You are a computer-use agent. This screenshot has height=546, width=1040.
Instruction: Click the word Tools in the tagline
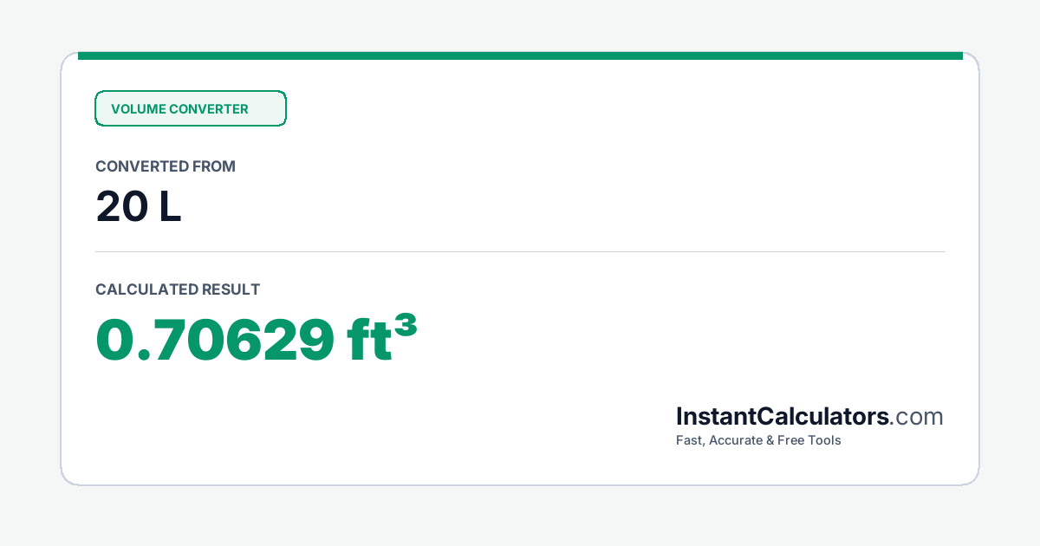pos(824,440)
